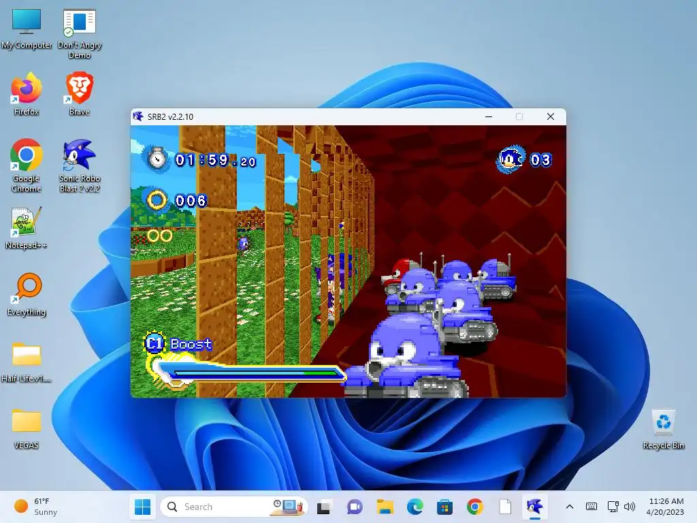Open the Chat app on taskbar

point(354,507)
